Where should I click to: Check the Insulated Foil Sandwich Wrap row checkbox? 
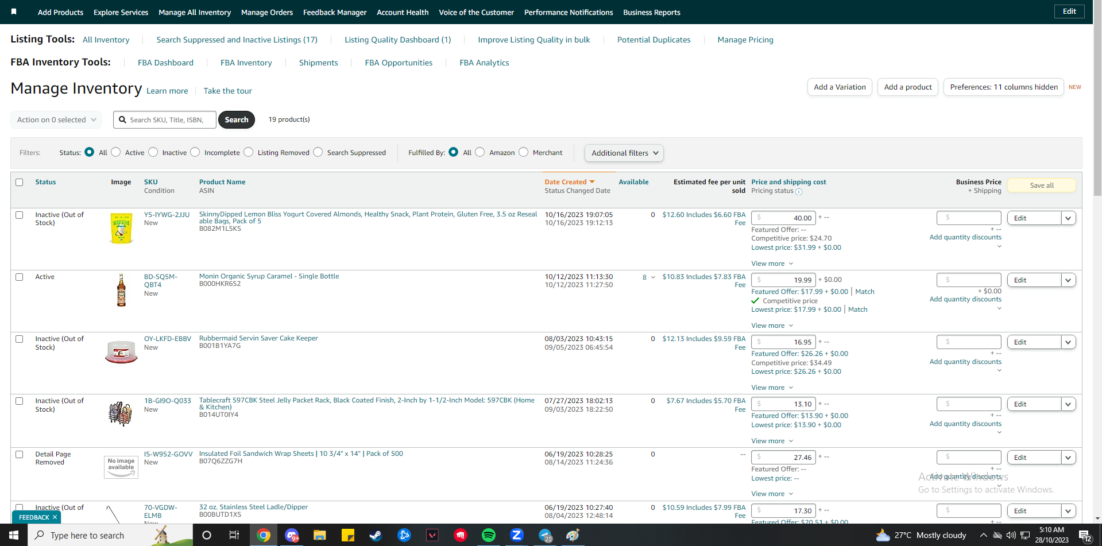(20, 454)
